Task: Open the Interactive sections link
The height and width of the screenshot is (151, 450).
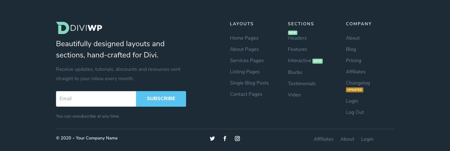Action: click(299, 61)
